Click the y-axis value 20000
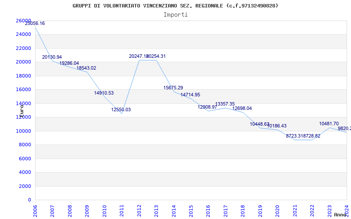This screenshot has width=351, height=219. point(23,62)
